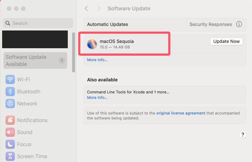Open More Info under Command Line Tools
Image resolution: width=252 pixels, height=162 pixels.
[x=97, y=97]
